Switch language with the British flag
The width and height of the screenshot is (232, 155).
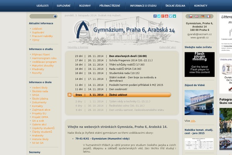197,16
